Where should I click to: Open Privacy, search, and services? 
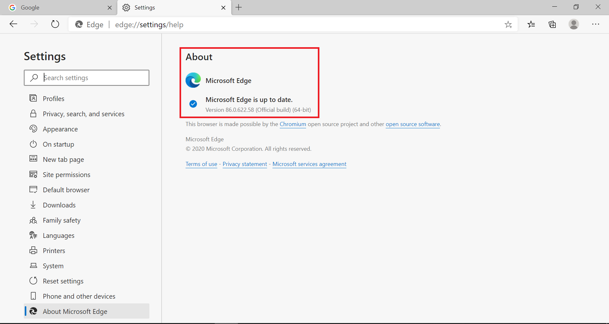(87, 114)
